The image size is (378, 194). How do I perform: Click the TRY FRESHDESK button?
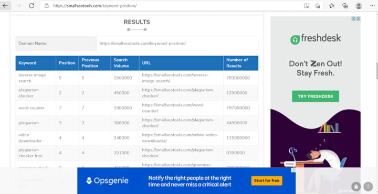tap(316, 96)
